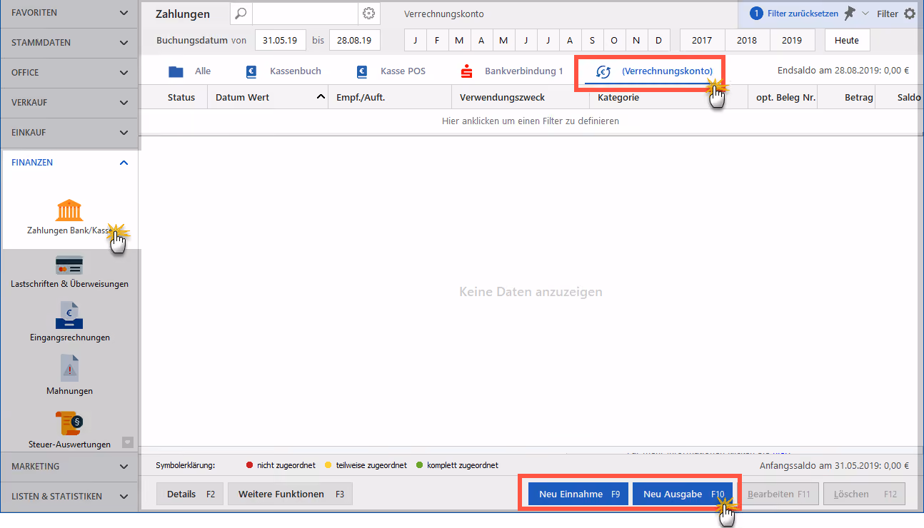Click the Zahlungen search text field
The height and width of the screenshot is (528, 924).
[305, 14]
